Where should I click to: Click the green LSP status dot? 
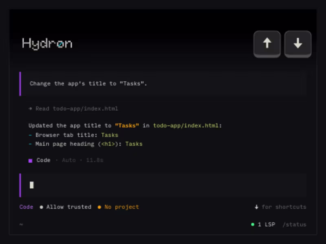point(253,224)
